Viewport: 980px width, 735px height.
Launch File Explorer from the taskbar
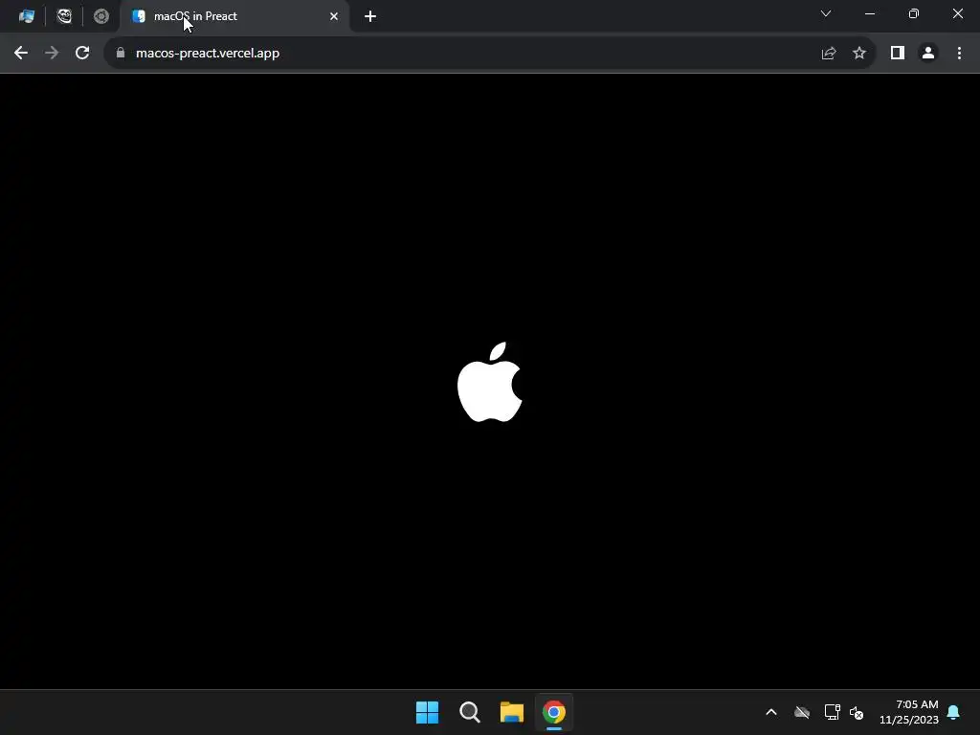point(512,712)
